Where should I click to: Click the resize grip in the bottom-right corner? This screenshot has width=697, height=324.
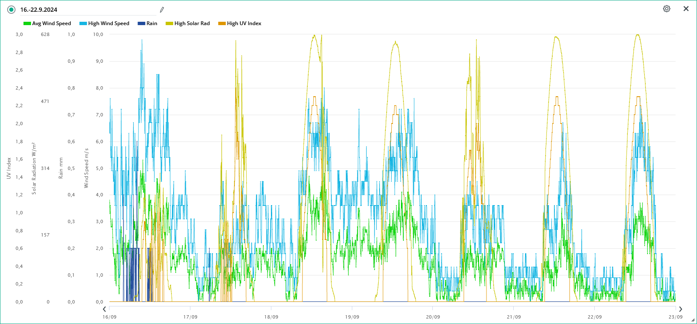click(x=692, y=320)
